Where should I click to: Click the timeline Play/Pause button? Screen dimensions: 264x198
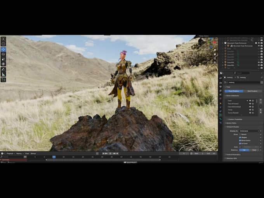[x=110, y=154]
